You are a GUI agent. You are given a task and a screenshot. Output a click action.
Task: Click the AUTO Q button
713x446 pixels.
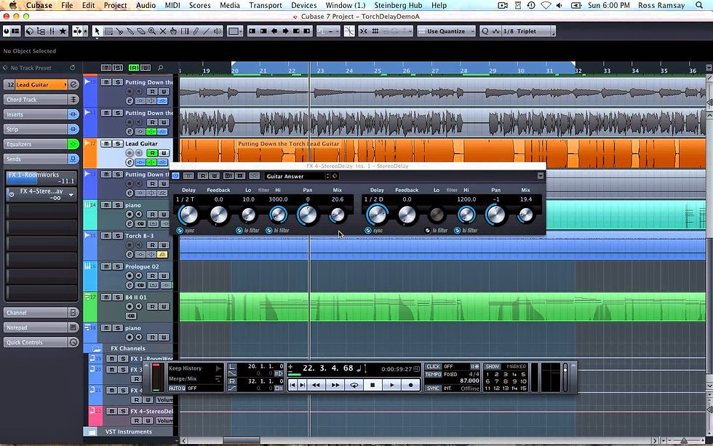[x=177, y=389]
